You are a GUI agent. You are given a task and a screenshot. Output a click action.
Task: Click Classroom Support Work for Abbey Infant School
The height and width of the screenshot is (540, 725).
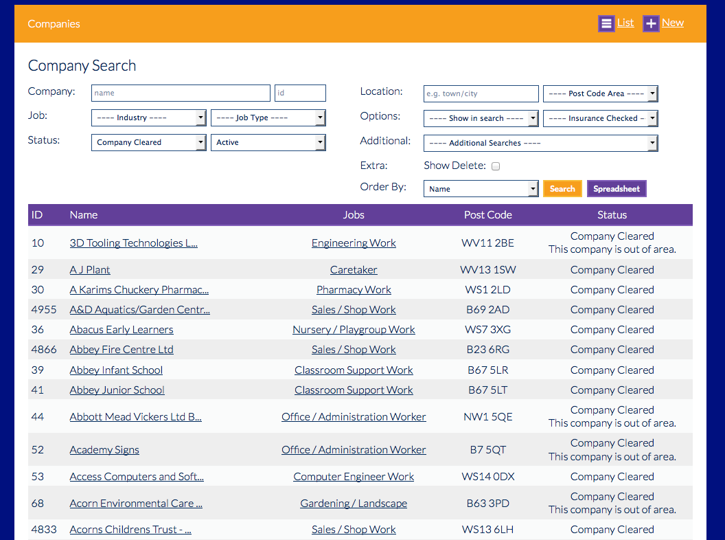(354, 370)
